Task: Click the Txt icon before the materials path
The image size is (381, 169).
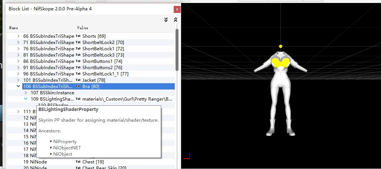Action: tap(78, 99)
